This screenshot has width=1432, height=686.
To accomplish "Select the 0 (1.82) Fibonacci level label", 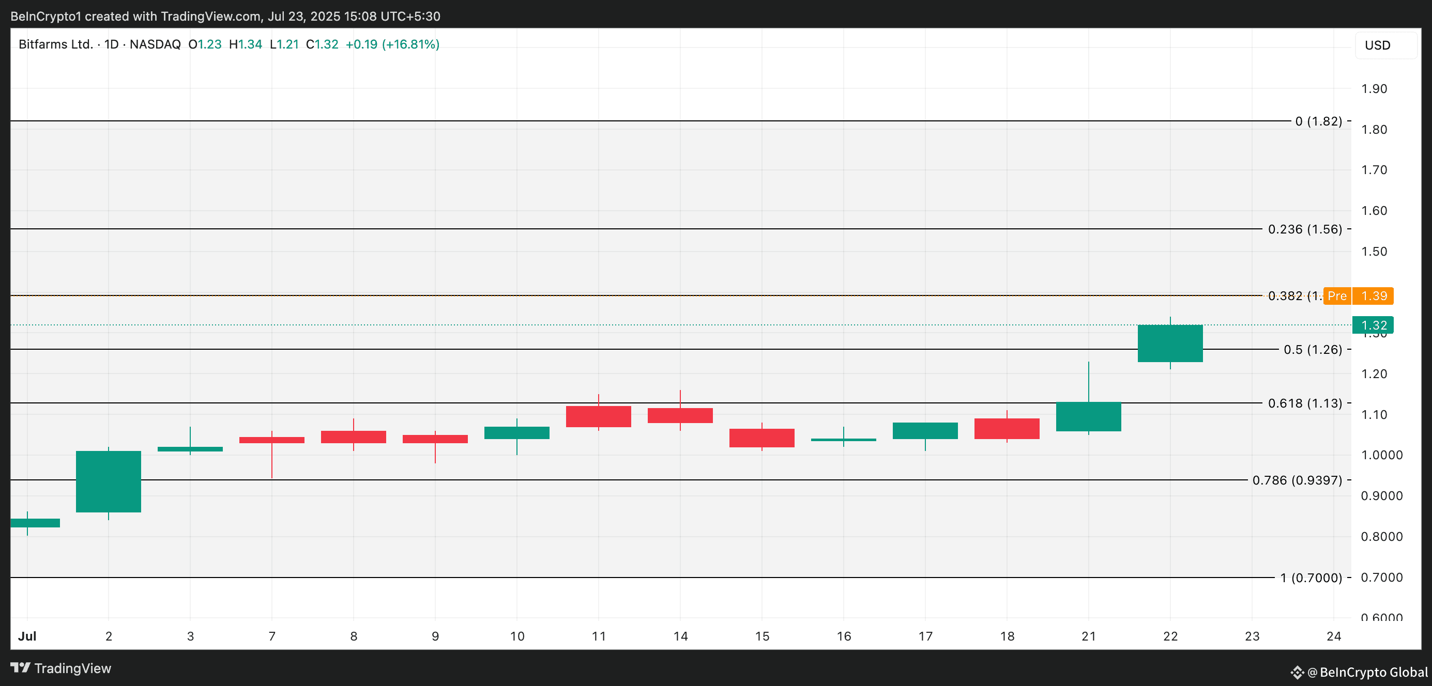I will tap(1319, 121).
